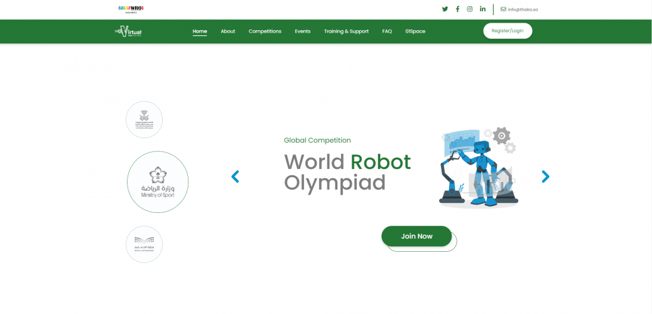This screenshot has width=652, height=314.
Task: Select the Ministry of Sport logo circle
Action: click(x=158, y=181)
